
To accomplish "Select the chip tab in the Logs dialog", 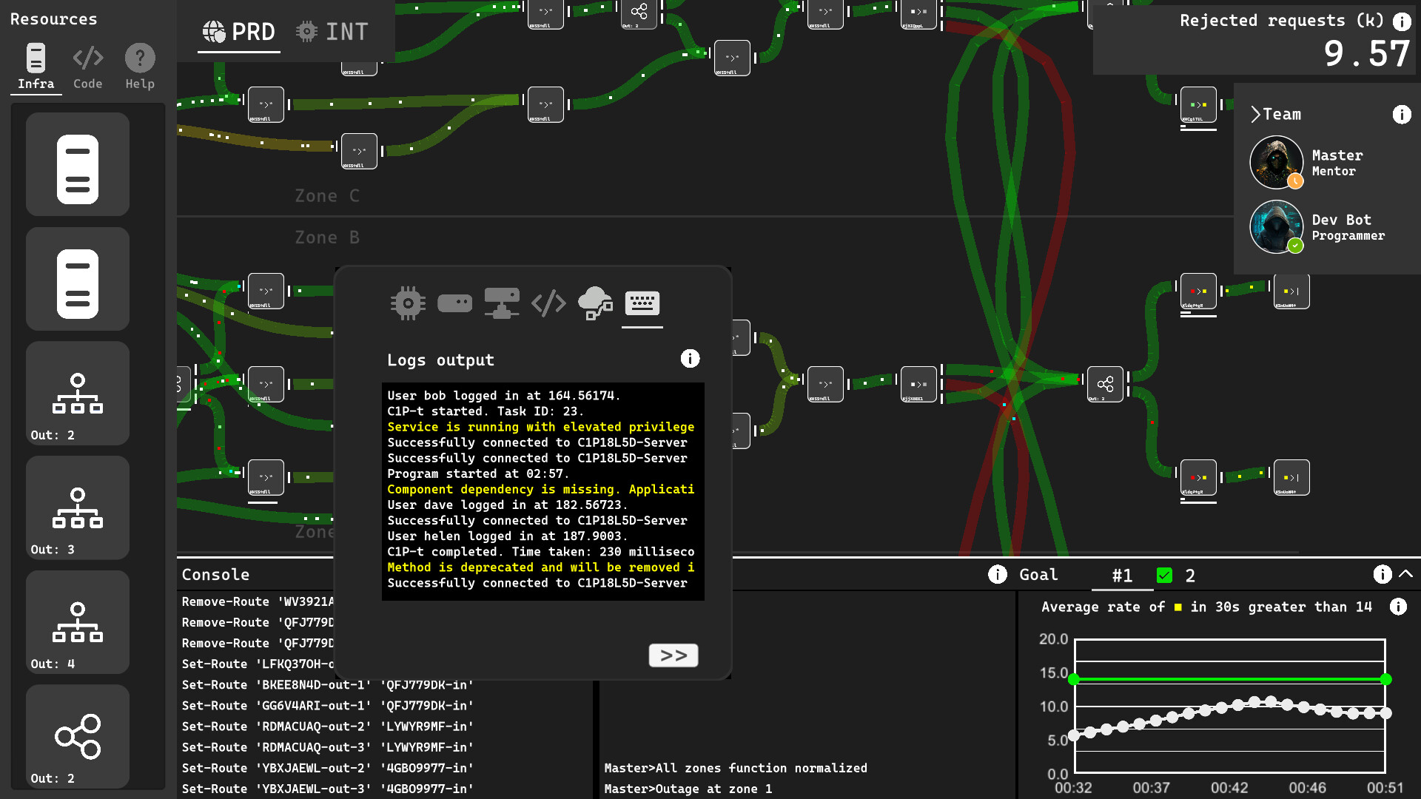I will 408,303.
